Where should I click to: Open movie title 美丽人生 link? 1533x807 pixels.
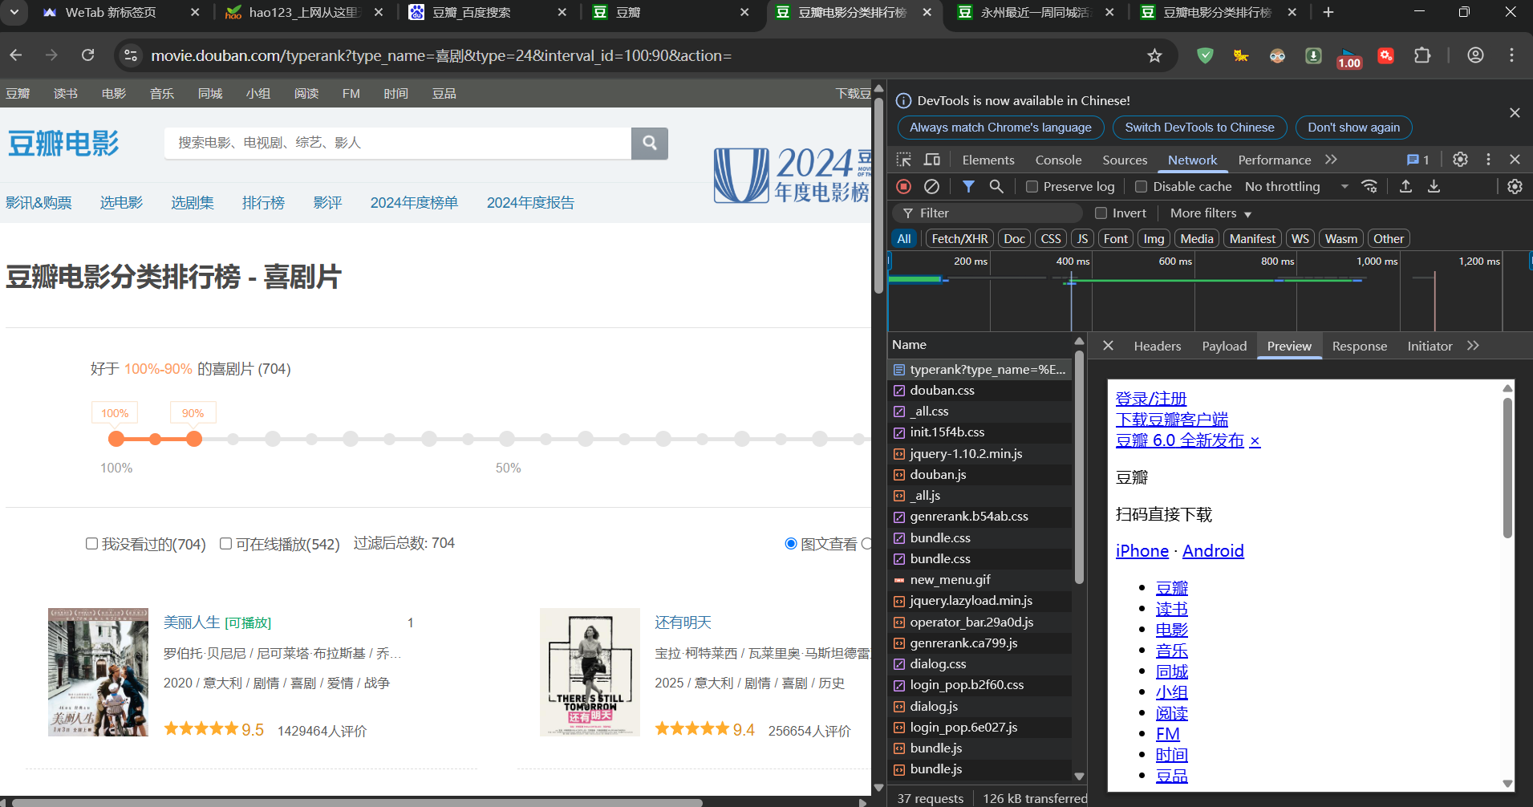[191, 622]
